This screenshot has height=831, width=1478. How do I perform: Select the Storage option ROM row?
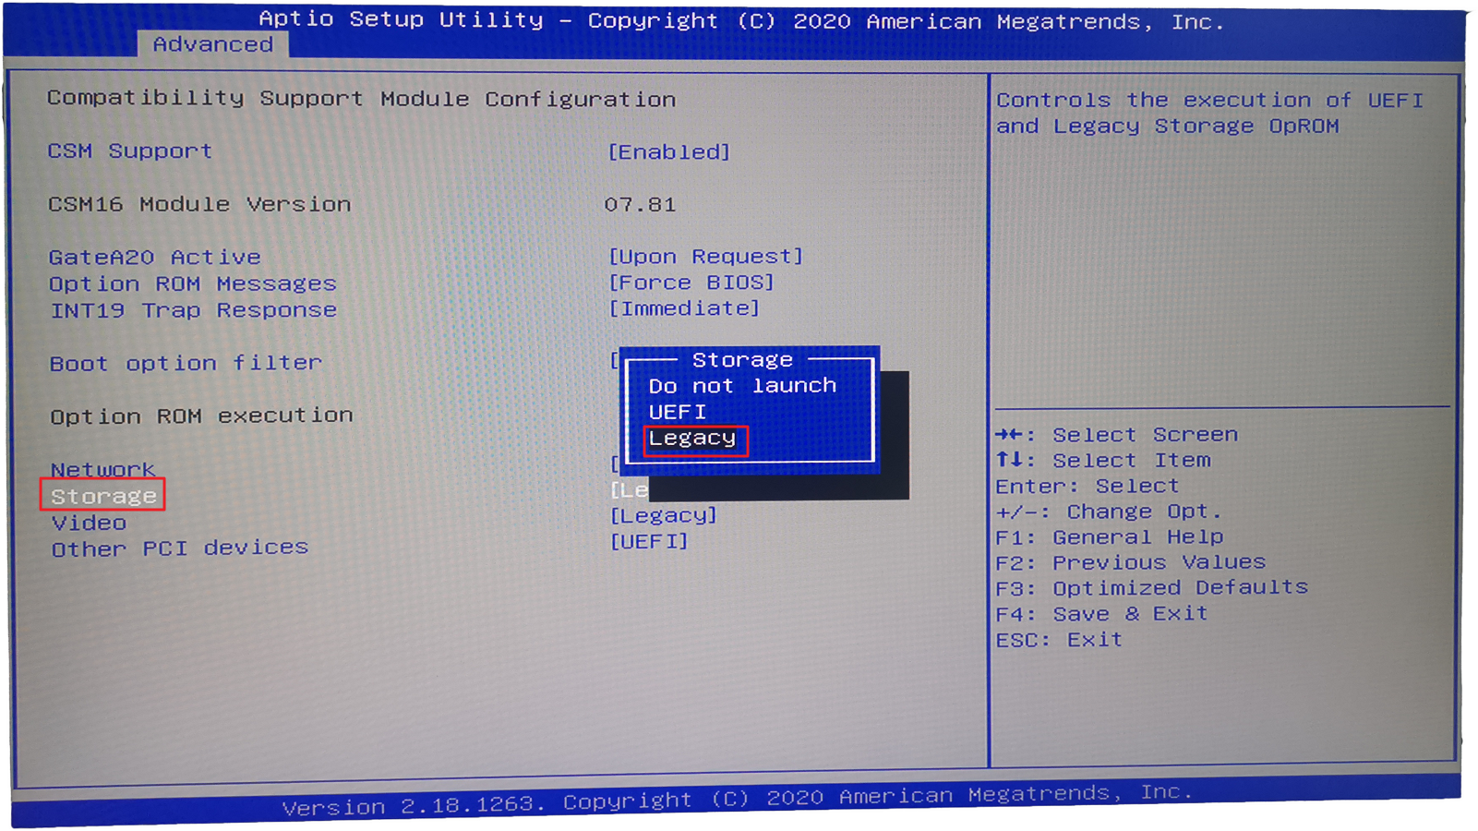pos(103,496)
